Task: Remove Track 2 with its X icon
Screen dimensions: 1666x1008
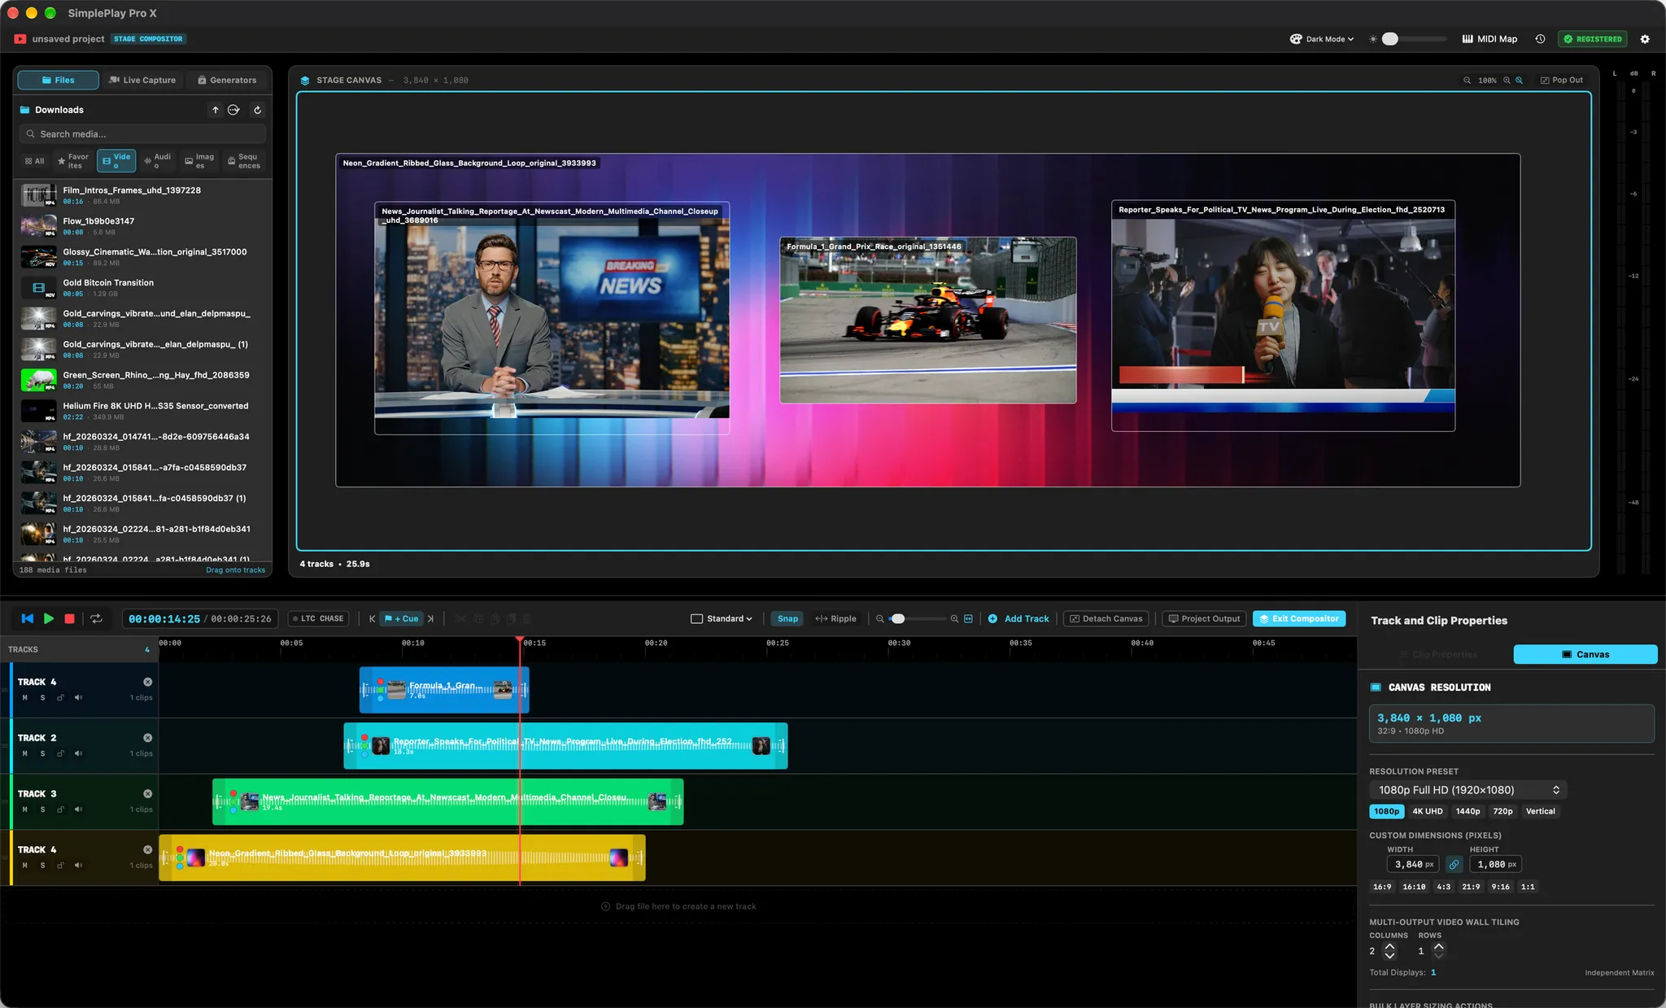Action: click(x=147, y=738)
